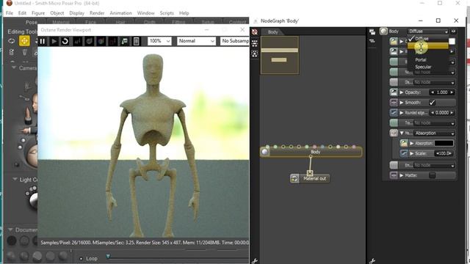Image resolution: width=470 pixels, height=264 pixels.
Task: Open the Window menu
Action: coord(145,13)
